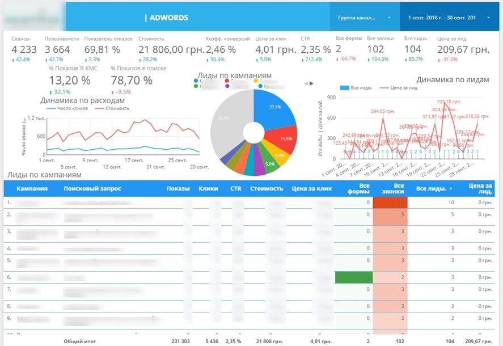503x346 pixels.
Task: Click Все лиды. value 10 in row 1
Action: (451, 202)
